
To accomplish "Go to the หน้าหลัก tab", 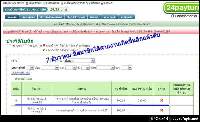I will point(12,17).
